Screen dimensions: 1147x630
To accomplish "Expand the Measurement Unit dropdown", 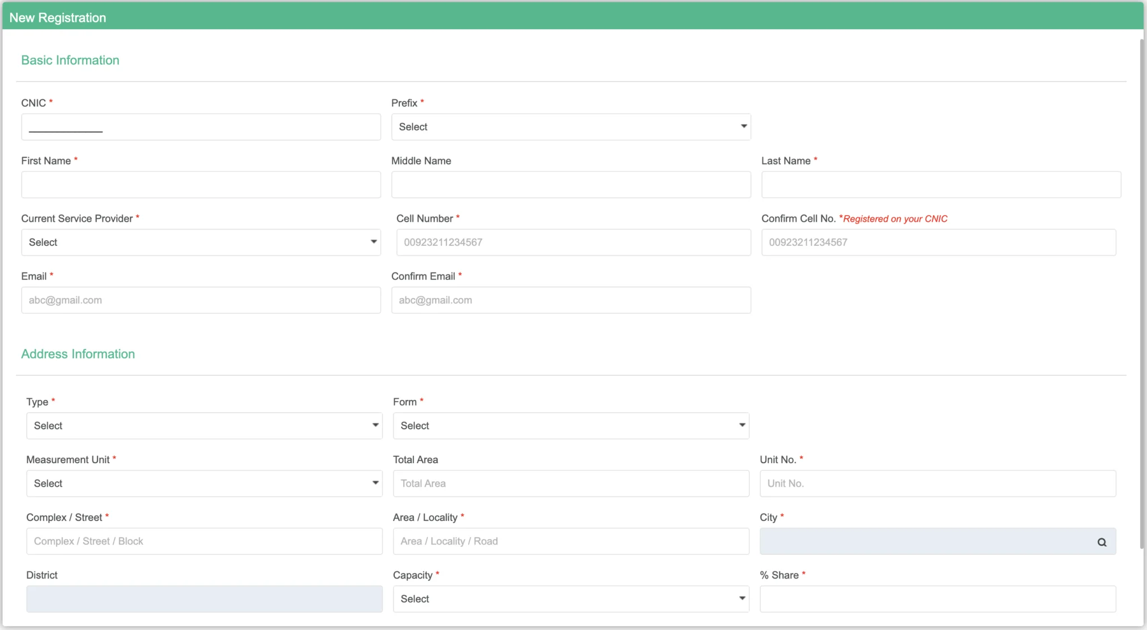I will click(204, 484).
